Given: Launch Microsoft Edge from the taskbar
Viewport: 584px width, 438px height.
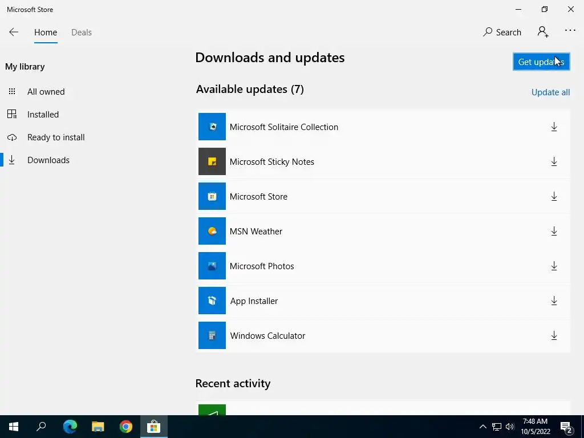Looking at the screenshot, I should click(x=70, y=427).
